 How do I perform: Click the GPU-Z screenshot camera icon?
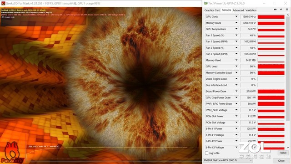275,10
